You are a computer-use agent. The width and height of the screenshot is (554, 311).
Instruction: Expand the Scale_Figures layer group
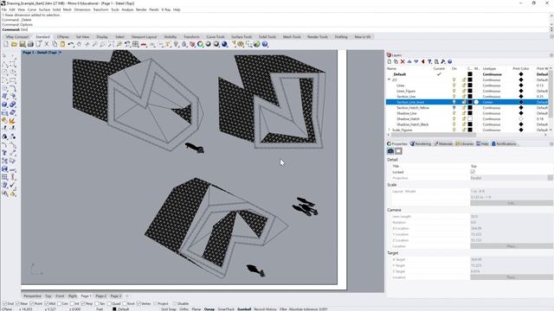tap(389, 130)
